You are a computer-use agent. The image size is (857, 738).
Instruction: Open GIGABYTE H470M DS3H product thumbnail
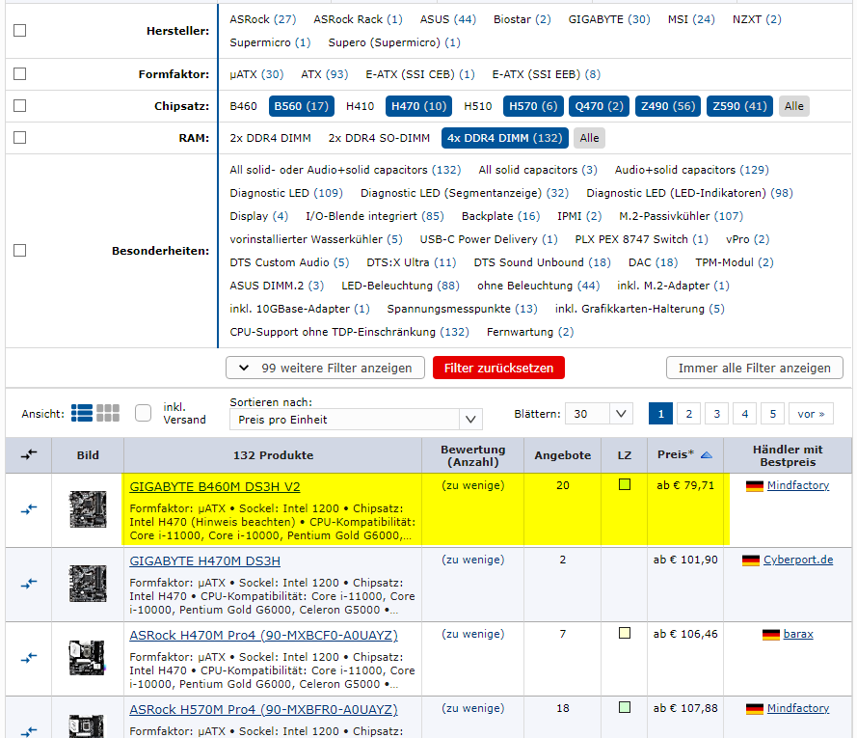[x=88, y=584]
